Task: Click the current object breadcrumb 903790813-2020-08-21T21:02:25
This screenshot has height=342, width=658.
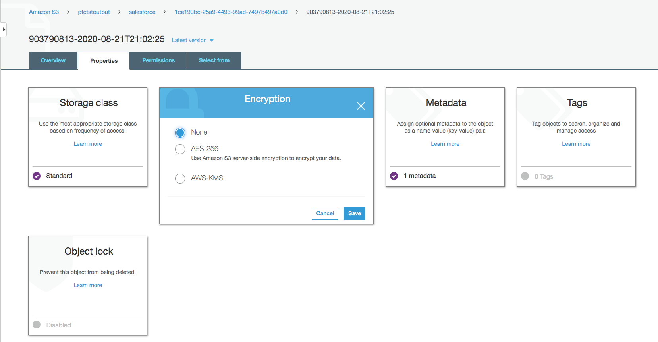Action: pyautogui.click(x=350, y=12)
